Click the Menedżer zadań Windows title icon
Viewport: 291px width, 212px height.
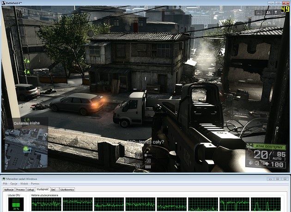click(4, 179)
